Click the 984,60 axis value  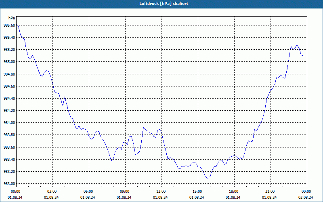point(9,86)
